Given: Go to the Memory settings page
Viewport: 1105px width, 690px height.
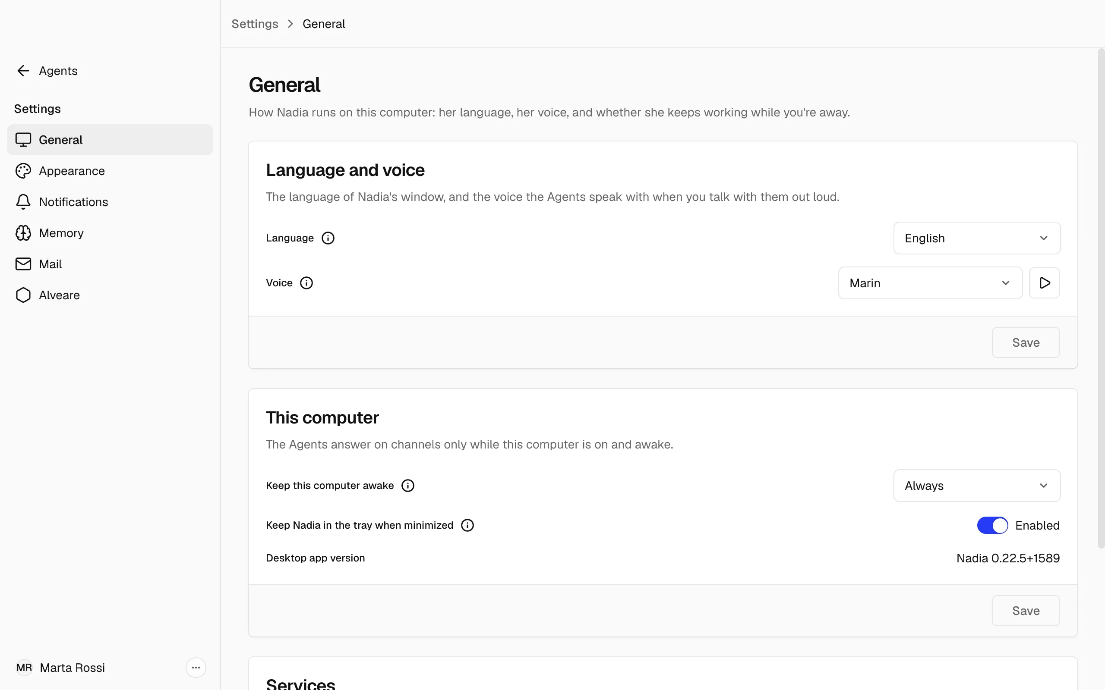Looking at the screenshot, I should 110,233.
